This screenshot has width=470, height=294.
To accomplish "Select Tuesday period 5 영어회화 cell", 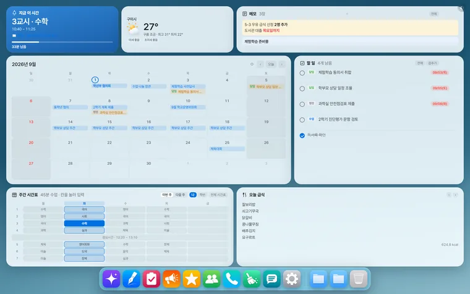I will click(x=84, y=245).
